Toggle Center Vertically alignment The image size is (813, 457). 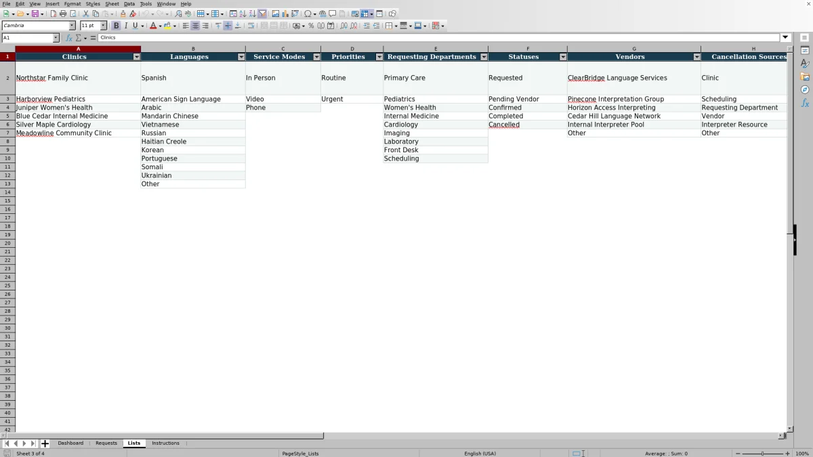(x=228, y=26)
